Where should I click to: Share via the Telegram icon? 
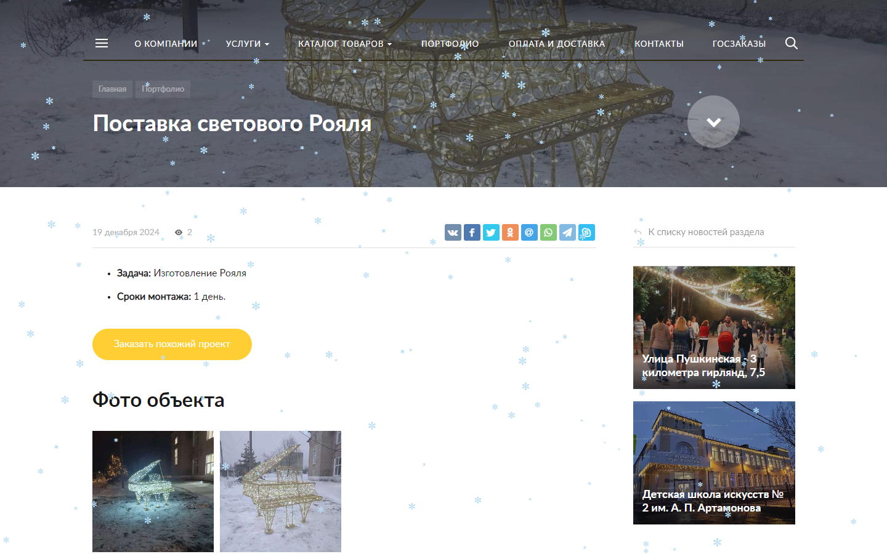pos(567,232)
